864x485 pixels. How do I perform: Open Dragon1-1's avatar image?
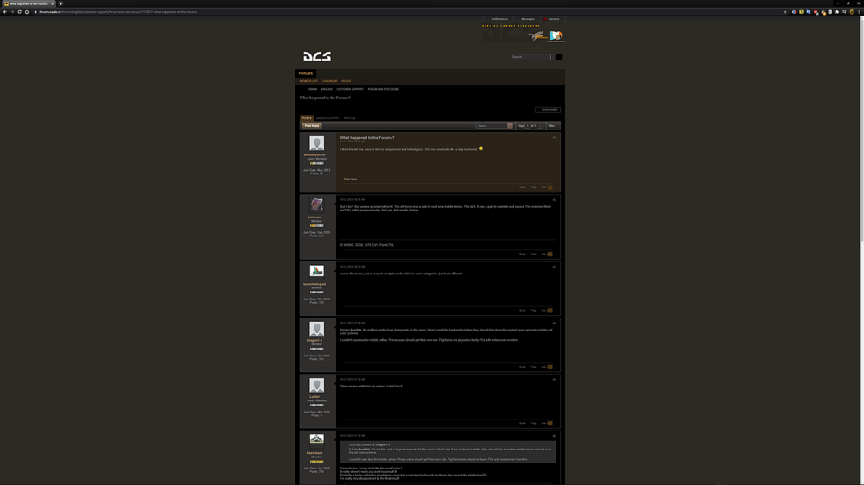316,329
